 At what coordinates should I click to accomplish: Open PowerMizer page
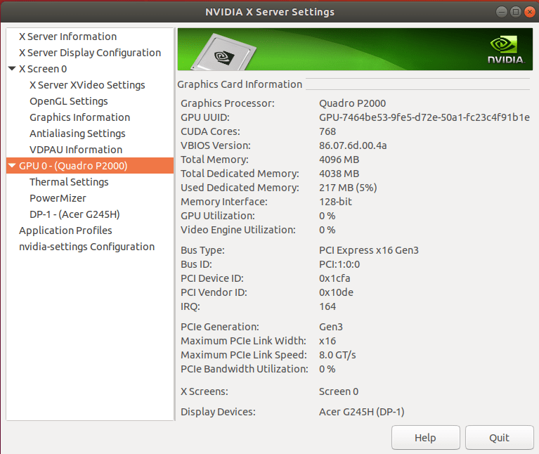58,198
